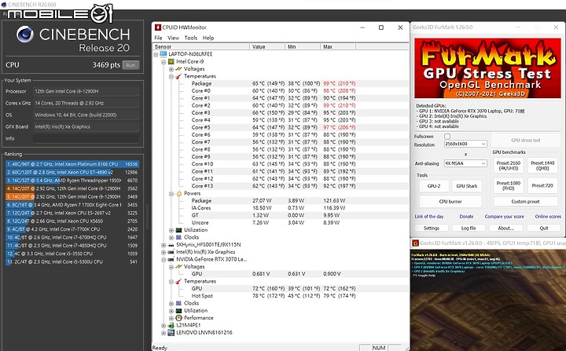Image resolution: width=566 pixels, height=351 pixels.
Task: Open the Help menu in HWMonitor
Action: [208, 38]
